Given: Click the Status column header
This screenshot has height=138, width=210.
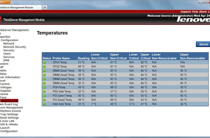Looking at the screenshot, I should tap(47, 58).
